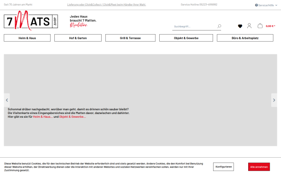Click the Seit 70 Jahren am Markt text
Viewport: 281px width, 176px height.
click(18, 5)
